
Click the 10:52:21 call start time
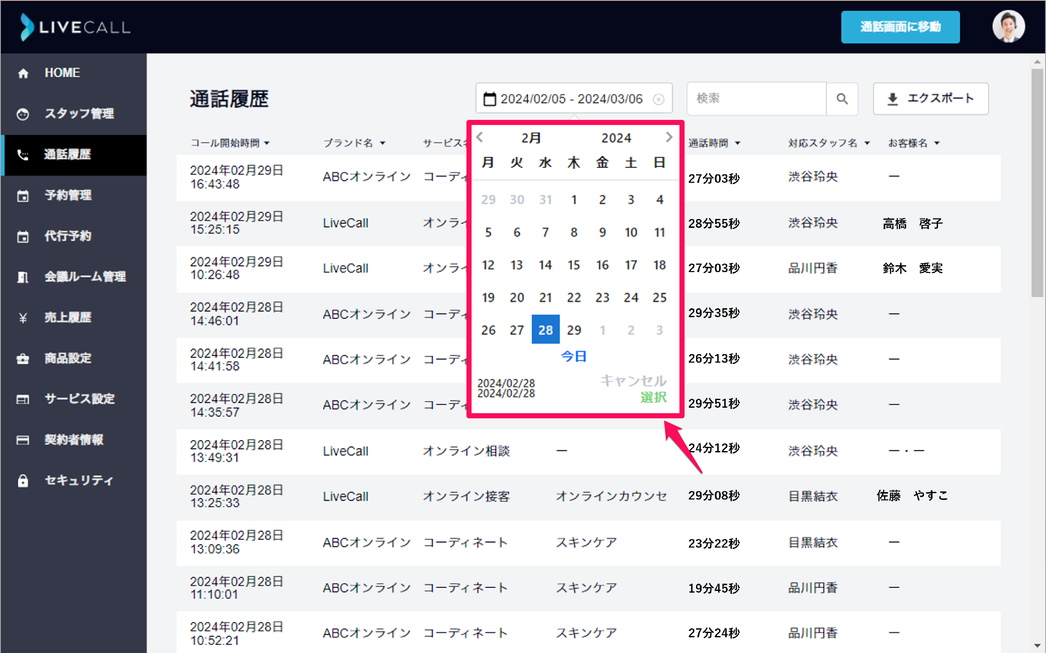tap(215, 641)
